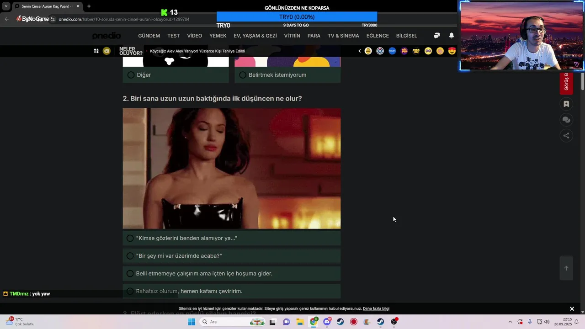Select the 'Belirtmek istemiyorum' radio option
Image resolution: width=585 pixels, height=329 pixels.
(243, 75)
